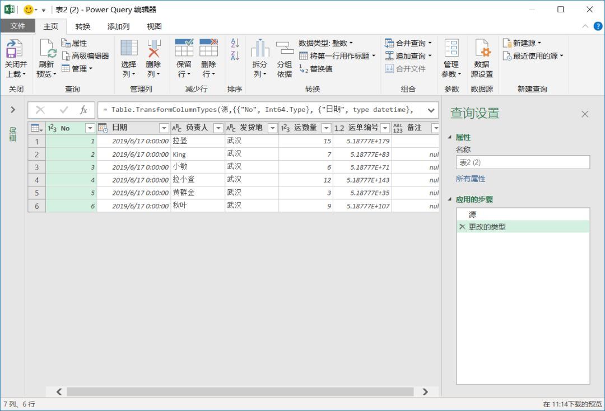Click the scroll left arrow of the table
The height and width of the screenshot is (411, 605).
click(x=59, y=392)
